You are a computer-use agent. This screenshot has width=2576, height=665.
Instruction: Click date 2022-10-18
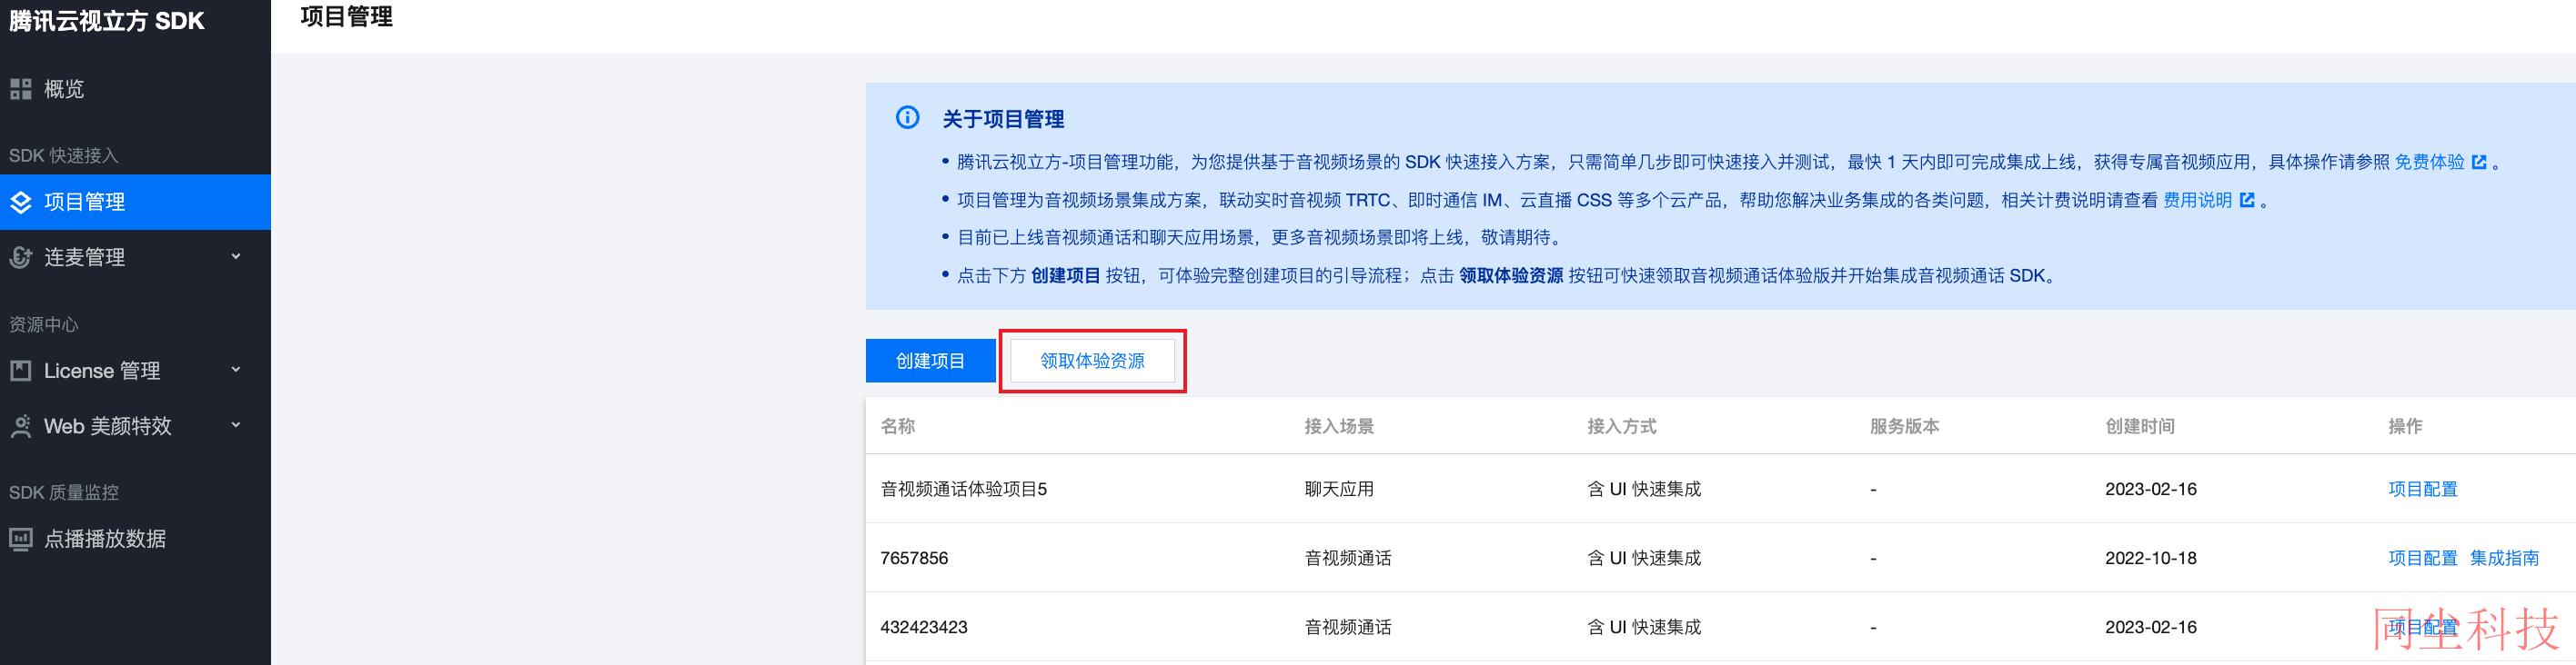coord(2151,558)
